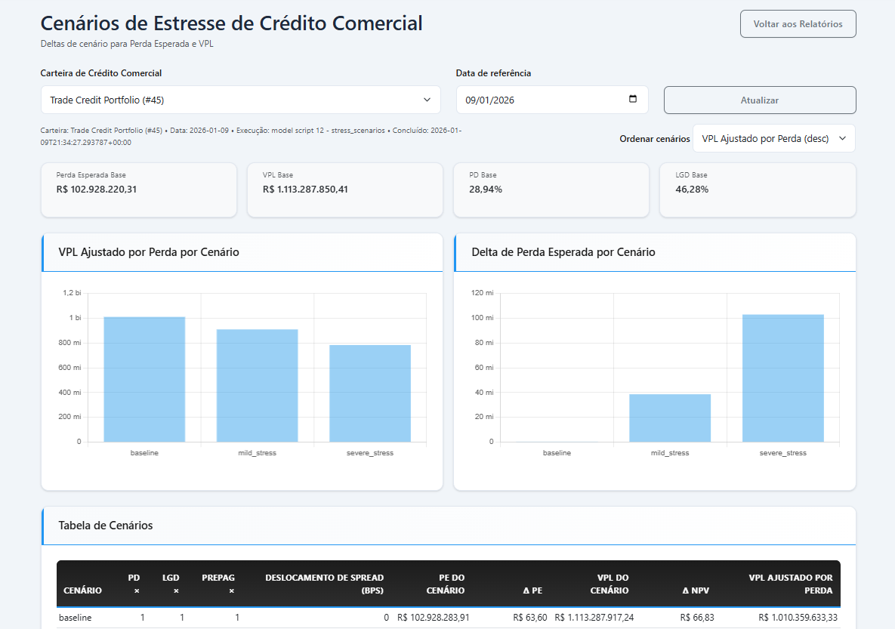The image size is (895, 629).
Task: Click the PREPAG × column header
Action: pyautogui.click(x=218, y=584)
